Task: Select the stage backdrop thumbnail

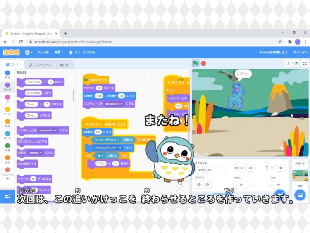Action: 300,176
